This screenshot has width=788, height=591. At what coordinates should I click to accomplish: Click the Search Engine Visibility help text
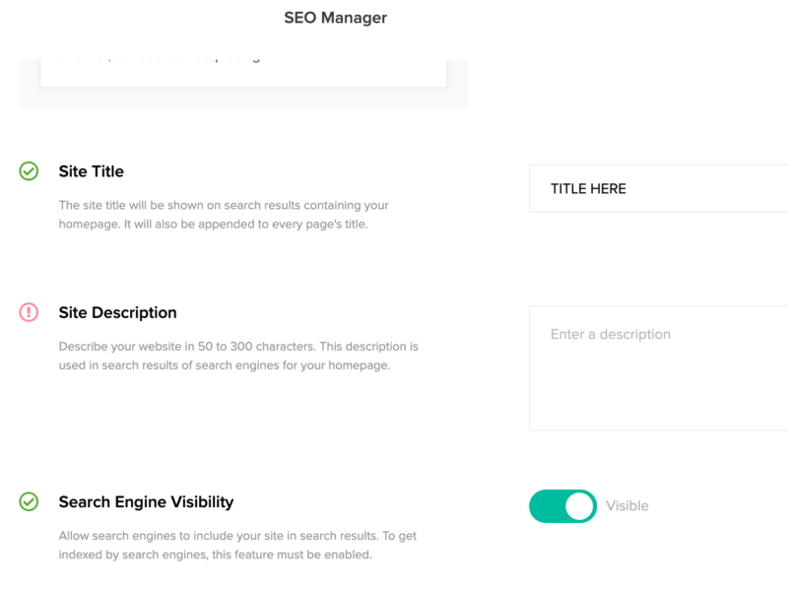click(x=238, y=545)
